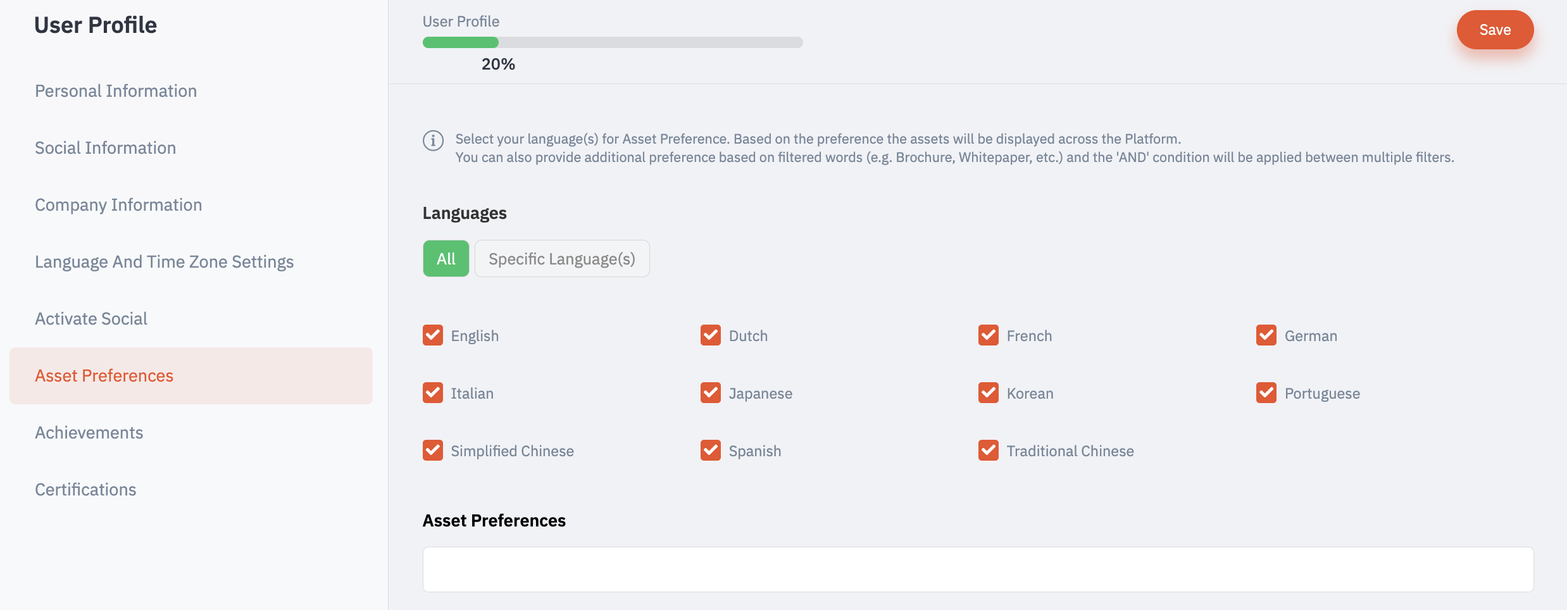The width and height of the screenshot is (1567, 610).
Task: Select the Specific Language(s) option
Action: tap(562, 258)
